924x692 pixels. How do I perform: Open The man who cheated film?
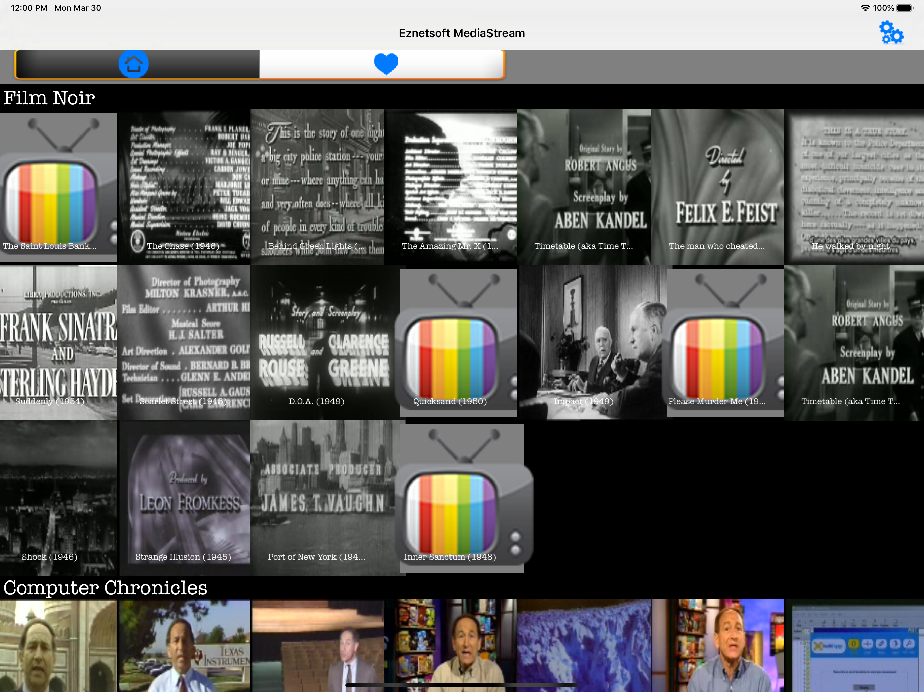[717, 188]
